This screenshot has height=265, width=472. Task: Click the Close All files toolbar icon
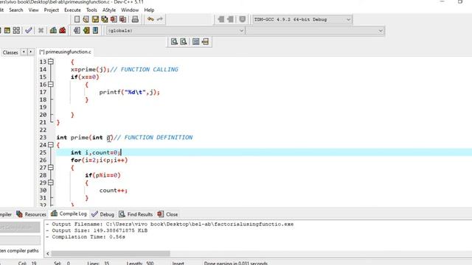point(123,20)
